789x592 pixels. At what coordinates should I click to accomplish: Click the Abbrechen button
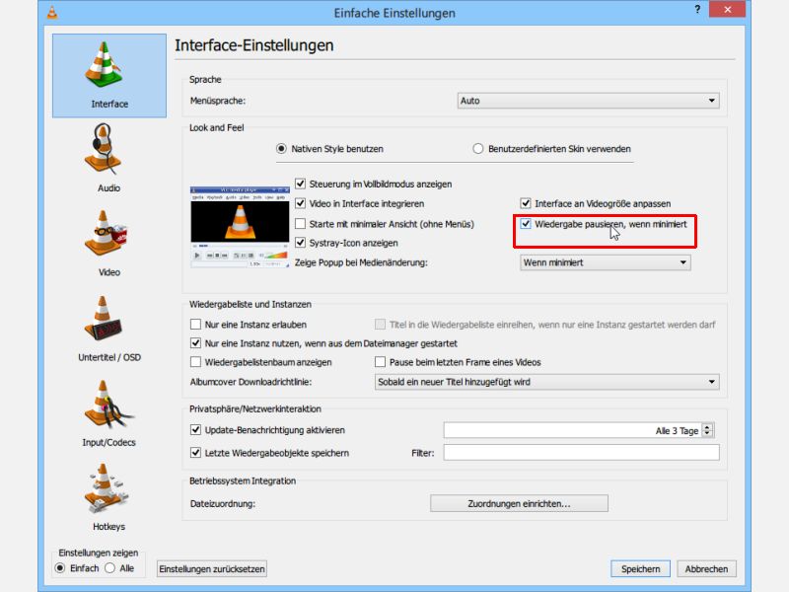pyautogui.click(x=706, y=569)
